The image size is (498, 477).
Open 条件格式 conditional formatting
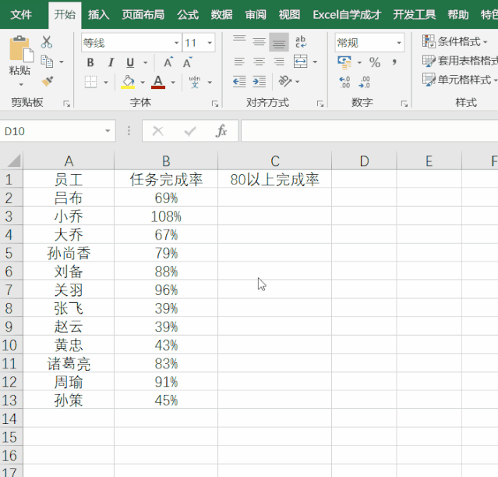pyautogui.click(x=454, y=41)
